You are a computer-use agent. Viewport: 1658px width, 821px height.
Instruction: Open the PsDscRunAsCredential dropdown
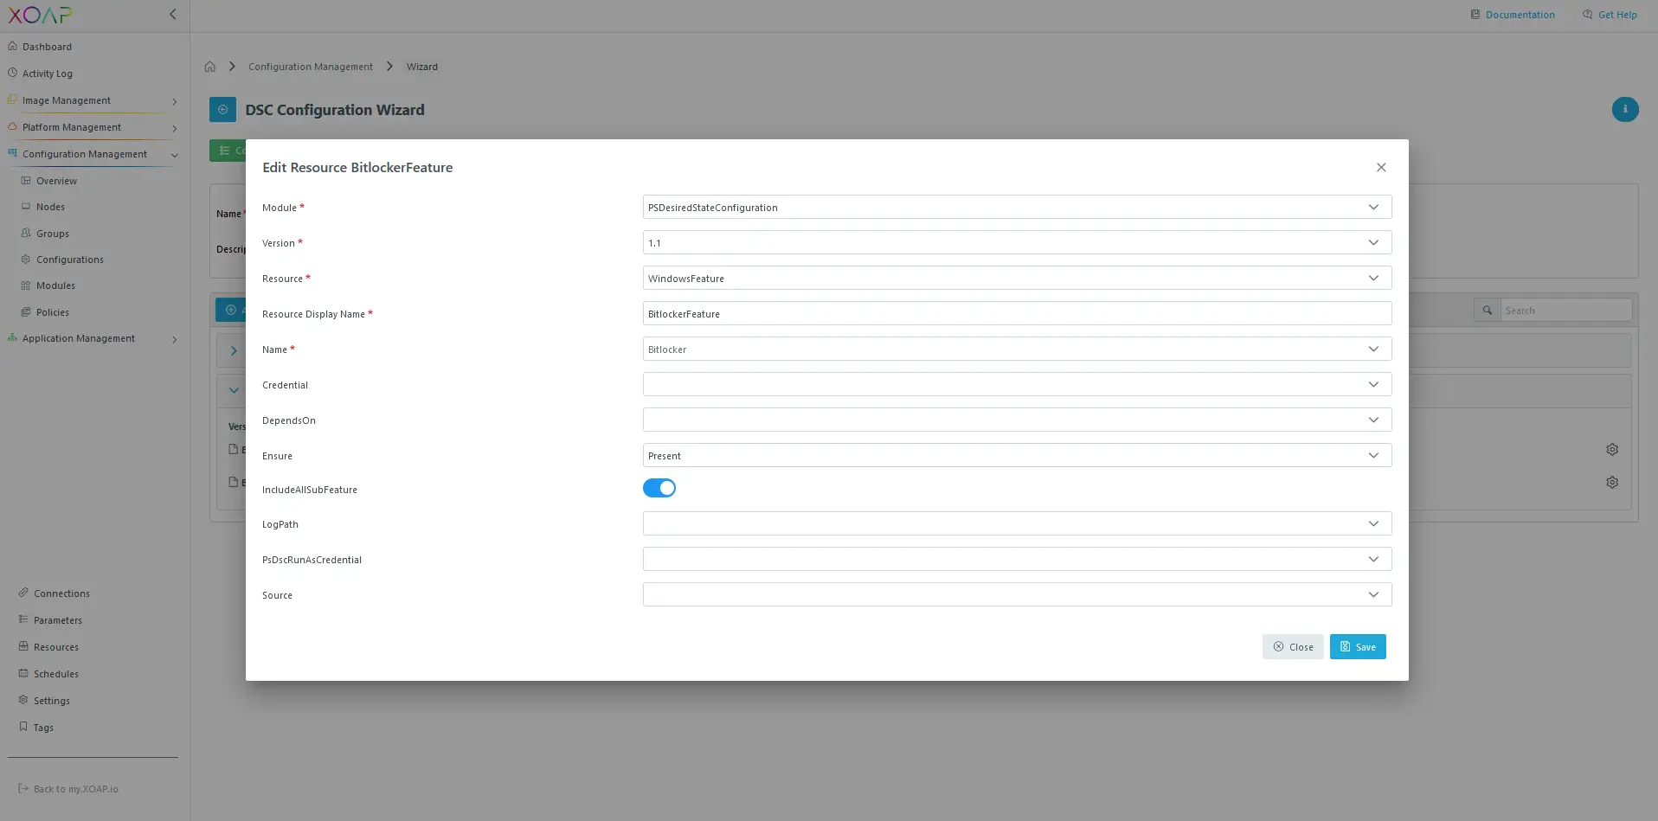1017,559
